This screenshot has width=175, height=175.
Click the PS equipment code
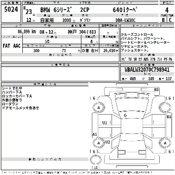tap(165, 59)
